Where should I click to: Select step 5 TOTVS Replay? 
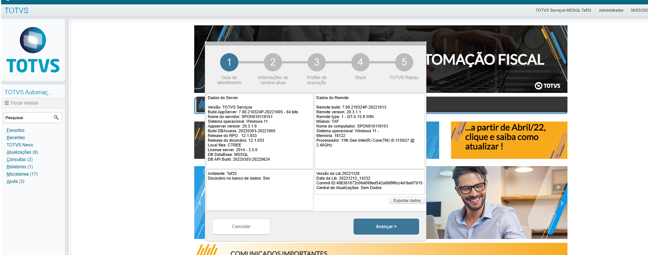point(404,62)
